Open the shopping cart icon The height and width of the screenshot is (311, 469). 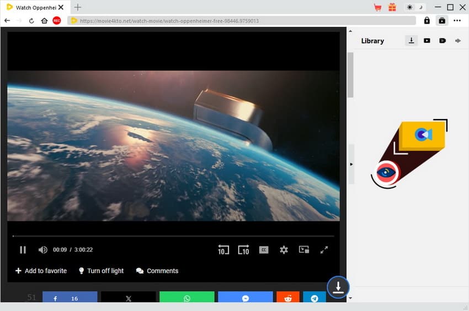tap(377, 8)
